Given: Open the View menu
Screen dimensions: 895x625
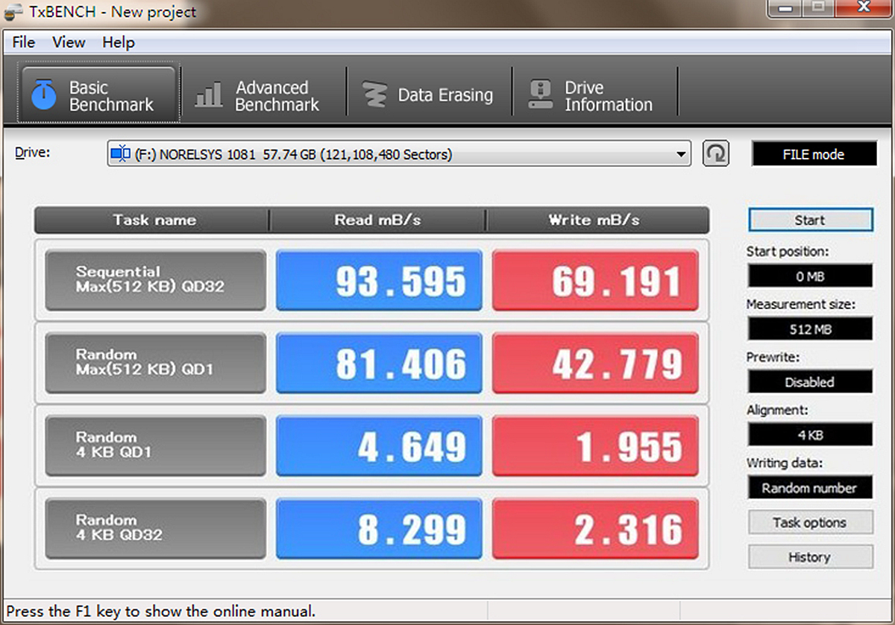Looking at the screenshot, I should point(69,42).
